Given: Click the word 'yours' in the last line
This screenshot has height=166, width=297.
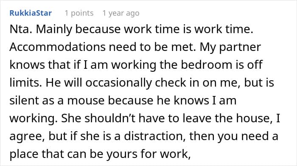Looking at the screenshot, I should pyautogui.click(x=122, y=155).
